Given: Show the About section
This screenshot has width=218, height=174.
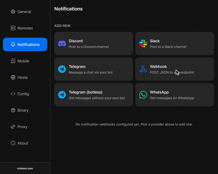Looking at the screenshot, I should [25, 143].
